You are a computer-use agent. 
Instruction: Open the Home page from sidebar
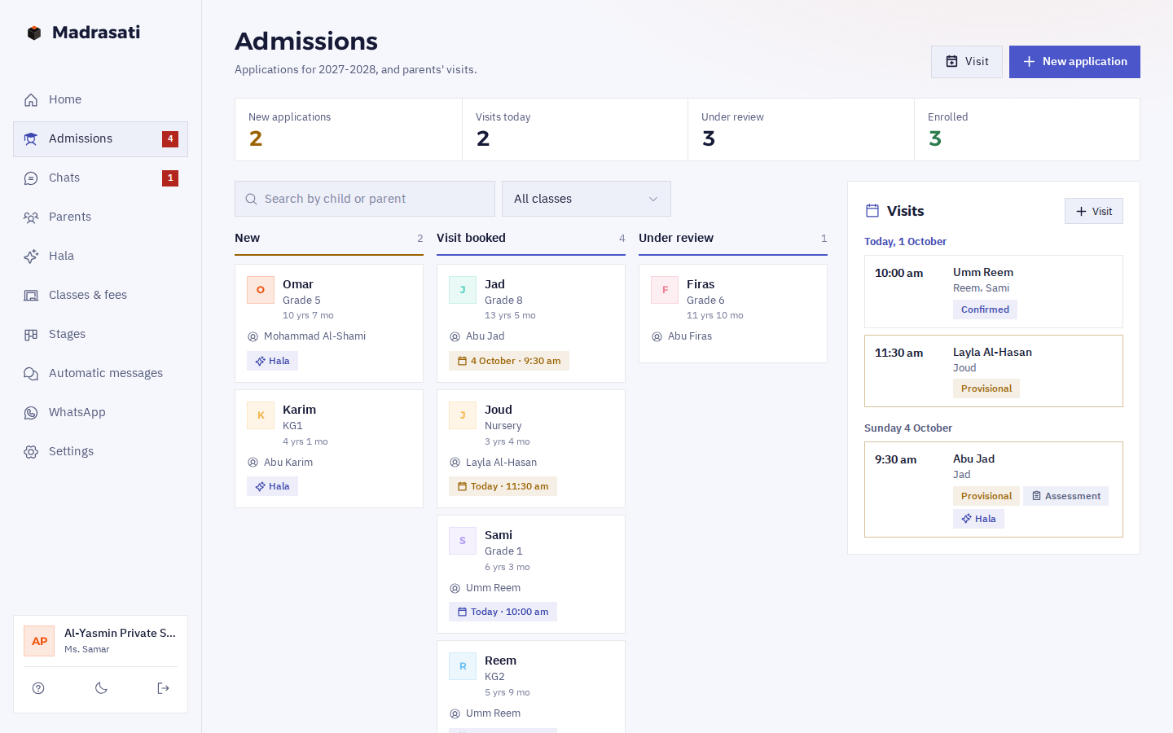(x=100, y=99)
